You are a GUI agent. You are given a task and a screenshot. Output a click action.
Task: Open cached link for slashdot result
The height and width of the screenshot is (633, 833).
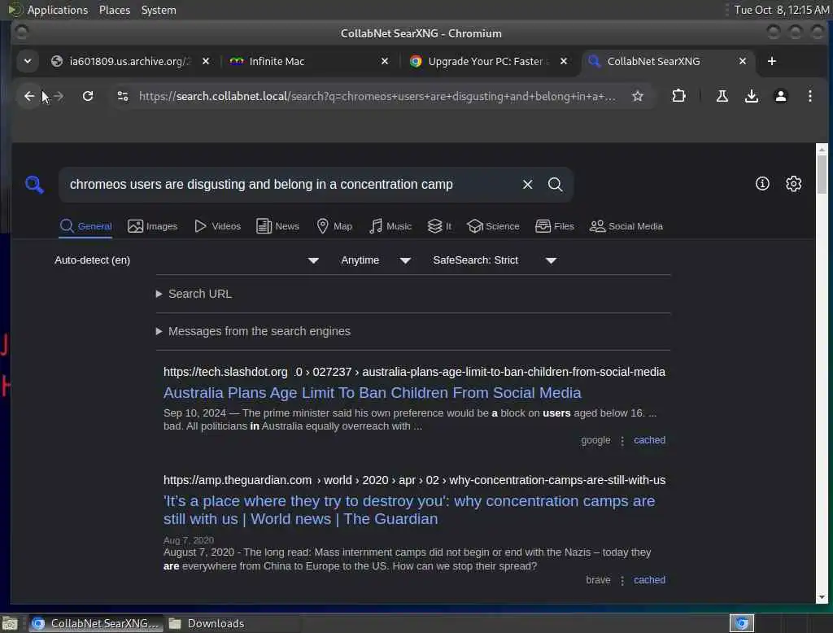649,440
